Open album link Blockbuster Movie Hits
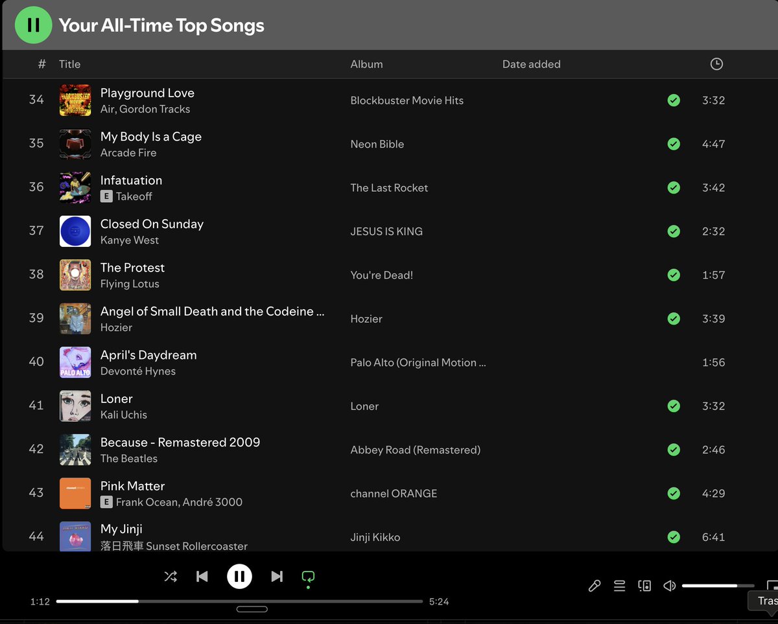Viewport: 778px width, 624px height. pyautogui.click(x=407, y=100)
